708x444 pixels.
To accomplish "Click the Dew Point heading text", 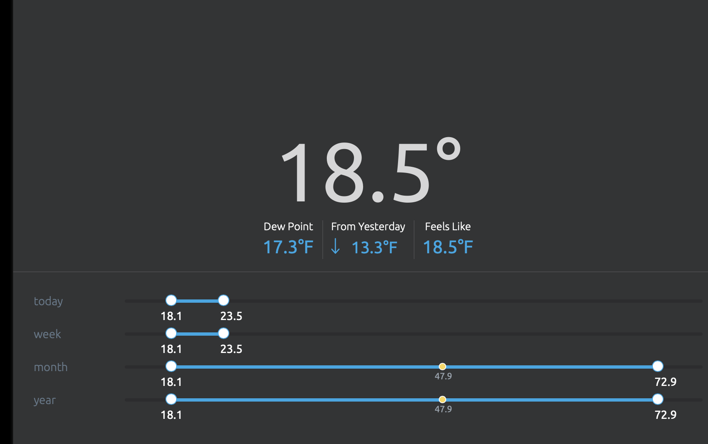I will [288, 227].
